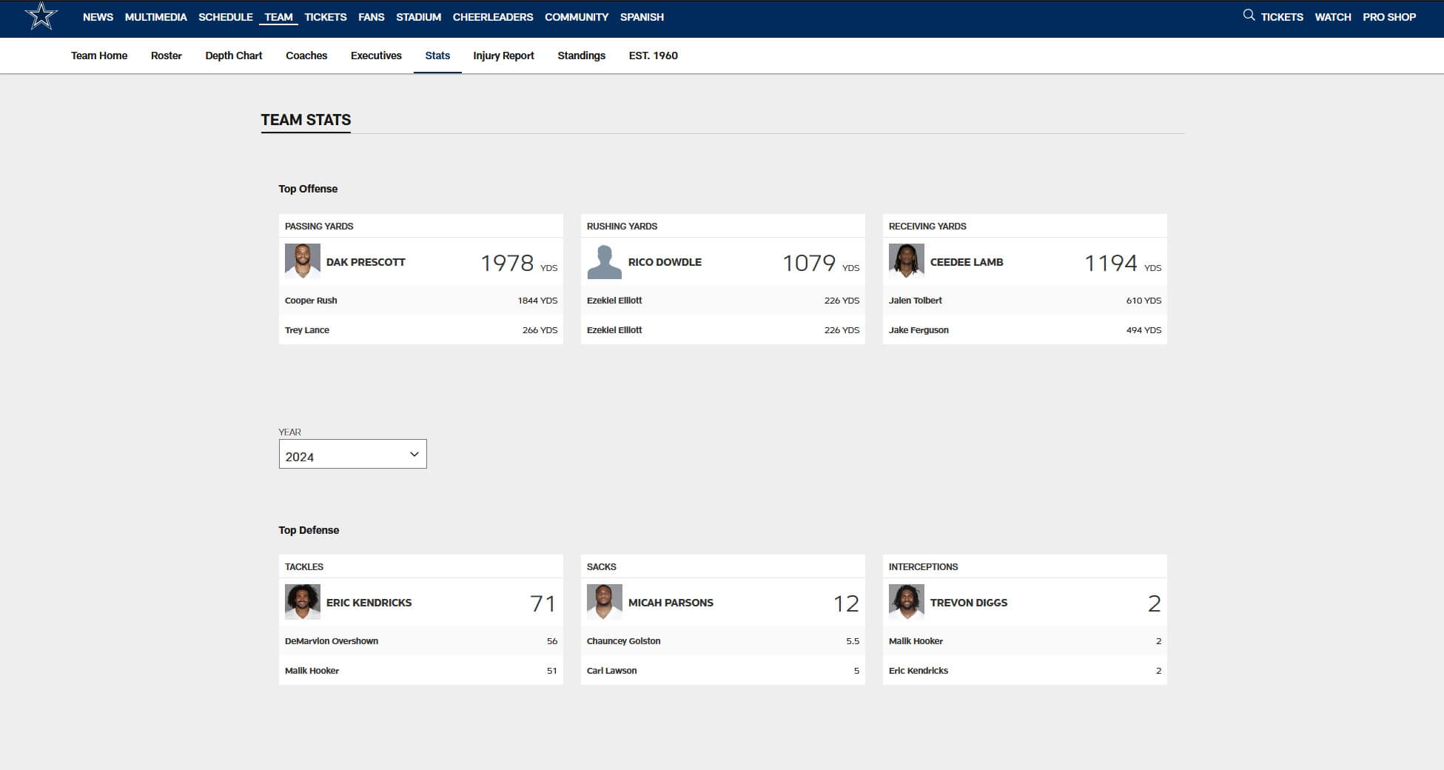
Task: Click the PASSING YARDS card header
Action: [x=319, y=227]
